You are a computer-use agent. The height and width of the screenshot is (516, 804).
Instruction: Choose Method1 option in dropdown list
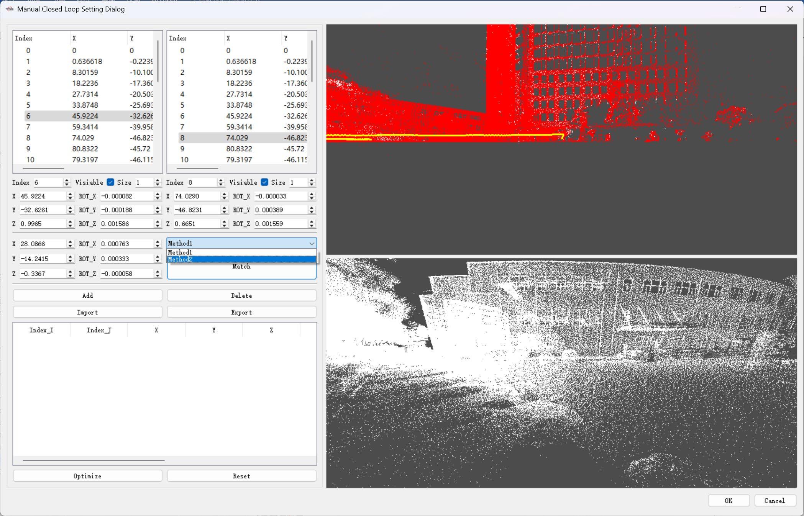(x=241, y=252)
